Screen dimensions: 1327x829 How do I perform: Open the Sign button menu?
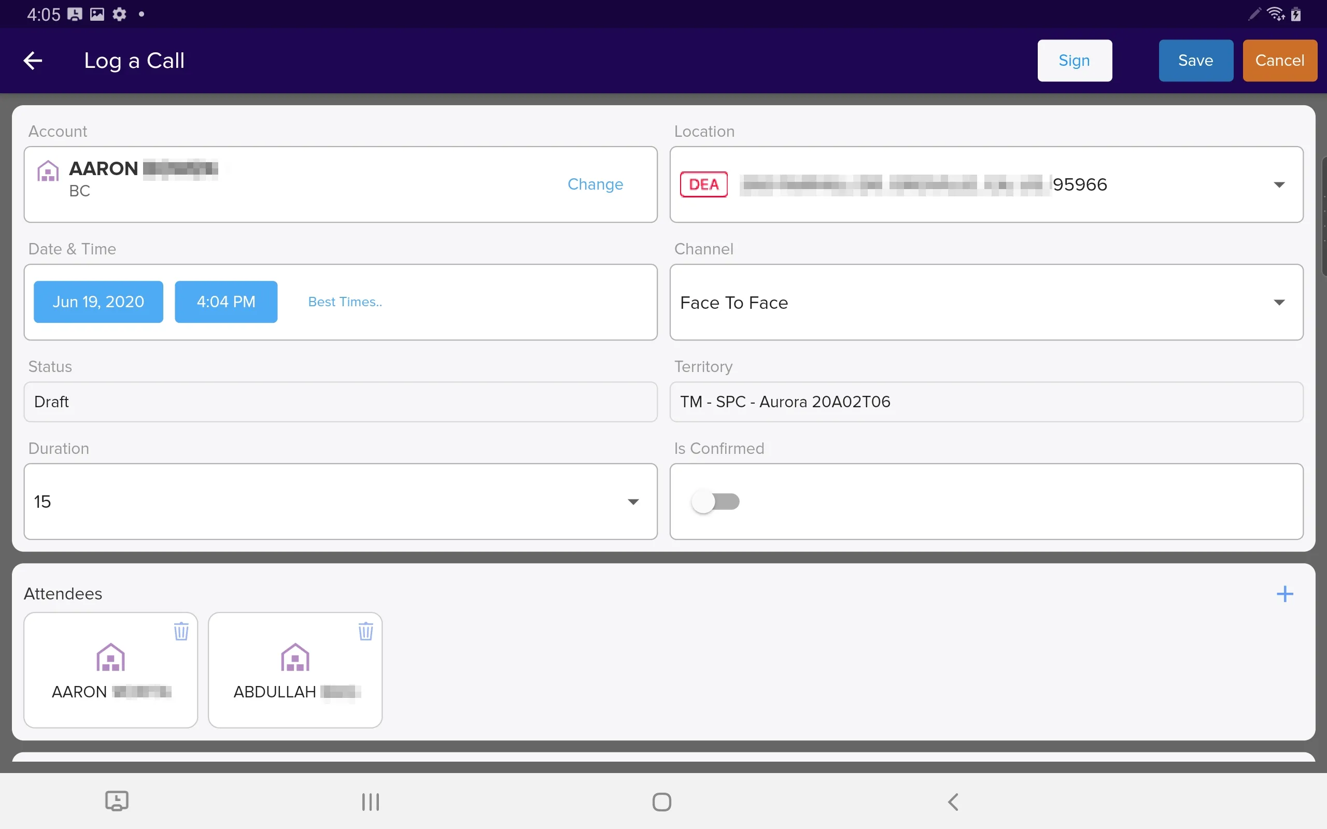click(x=1073, y=59)
